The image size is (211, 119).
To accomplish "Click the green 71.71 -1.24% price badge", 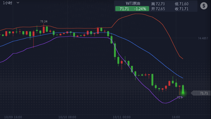I will [132, 9].
